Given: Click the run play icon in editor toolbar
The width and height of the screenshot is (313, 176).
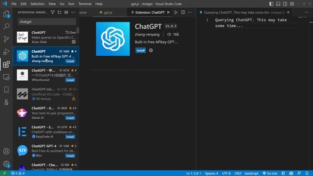Looking at the screenshot, I should (x=176, y=12).
